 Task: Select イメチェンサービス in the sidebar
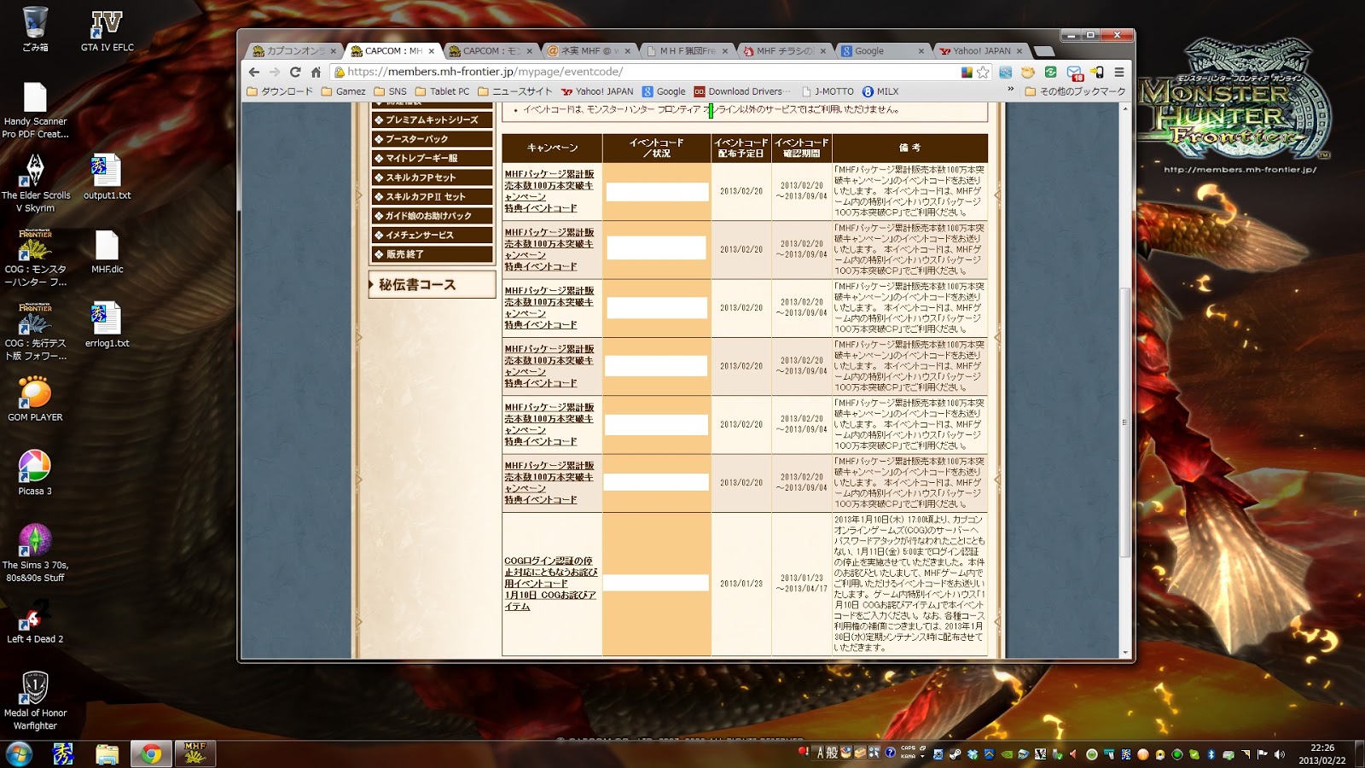[x=432, y=236]
